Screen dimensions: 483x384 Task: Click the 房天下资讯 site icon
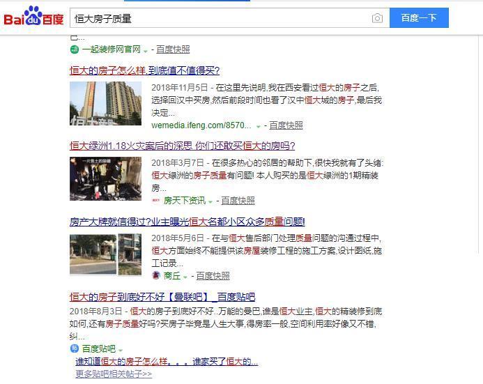(156, 201)
